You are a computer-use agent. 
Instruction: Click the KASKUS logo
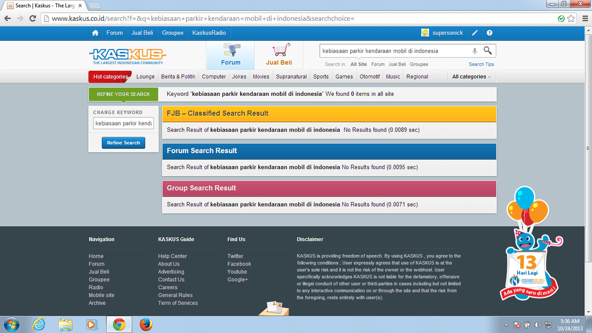click(127, 56)
